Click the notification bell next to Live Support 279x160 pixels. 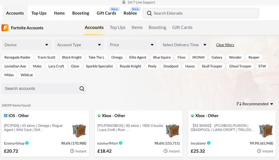124,2
